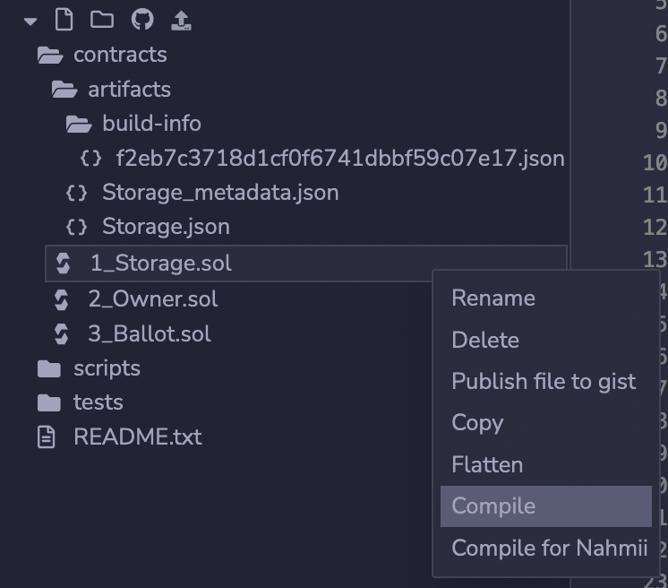Click the GitHub gist publish icon
This screenshot has height=588, width=668.
coord(141,20)
